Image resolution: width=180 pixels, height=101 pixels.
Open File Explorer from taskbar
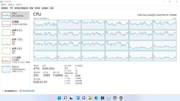(90, 98)
